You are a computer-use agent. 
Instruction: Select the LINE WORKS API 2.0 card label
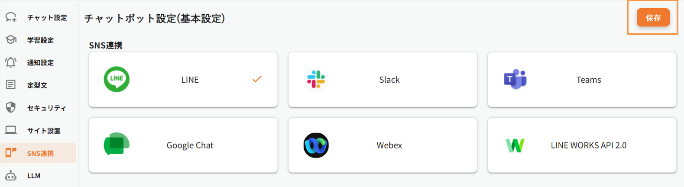(588, 145)
